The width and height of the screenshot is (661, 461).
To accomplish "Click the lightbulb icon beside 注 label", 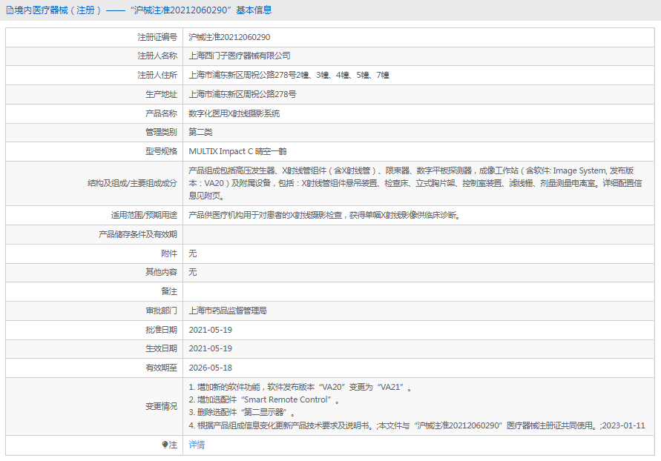I will [165, 445].
